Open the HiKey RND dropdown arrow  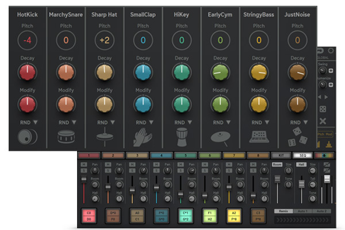click(190, 122)
